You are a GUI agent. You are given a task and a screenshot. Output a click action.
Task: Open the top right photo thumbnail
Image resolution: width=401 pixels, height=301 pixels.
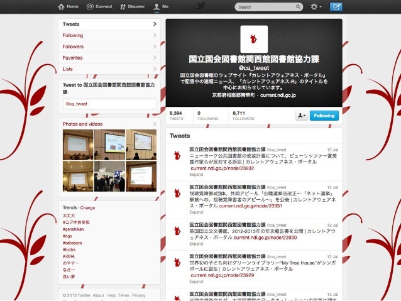coord(141,145)
